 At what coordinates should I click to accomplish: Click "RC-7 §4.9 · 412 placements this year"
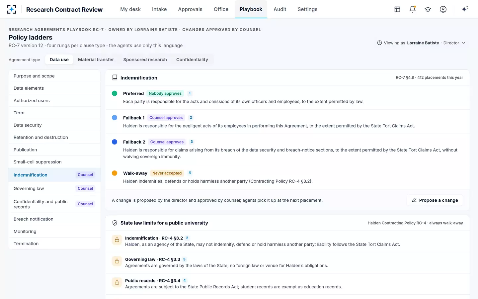tap(429, 77)
